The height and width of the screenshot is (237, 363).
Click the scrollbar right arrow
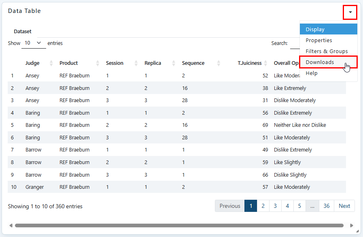tap(351, 225)
